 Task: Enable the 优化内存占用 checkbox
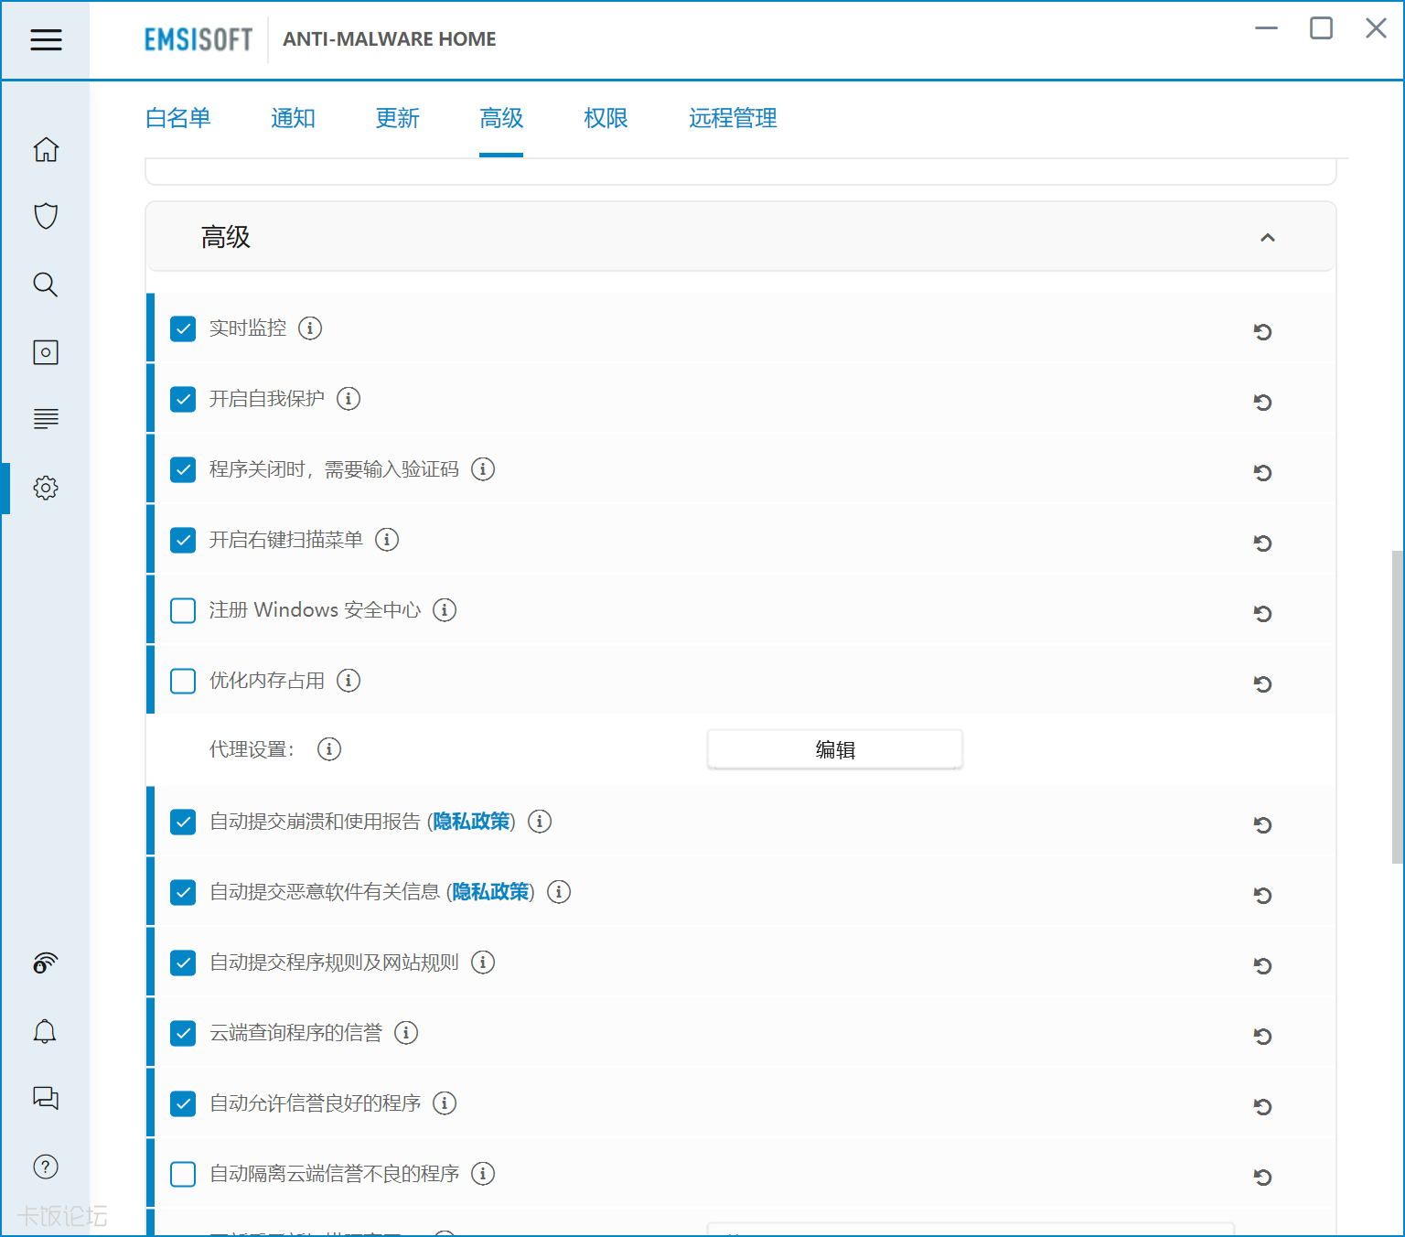[x=183, y=681]
